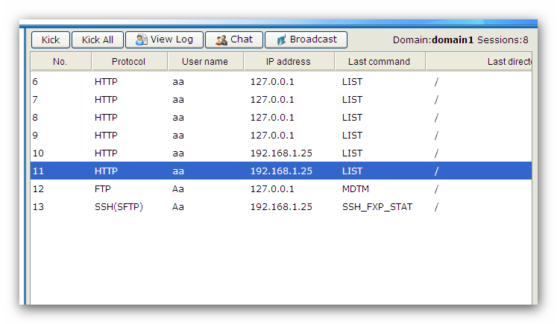Select session row number 8
The height and width of the screenshot is (324, 557).
(281, 118)
